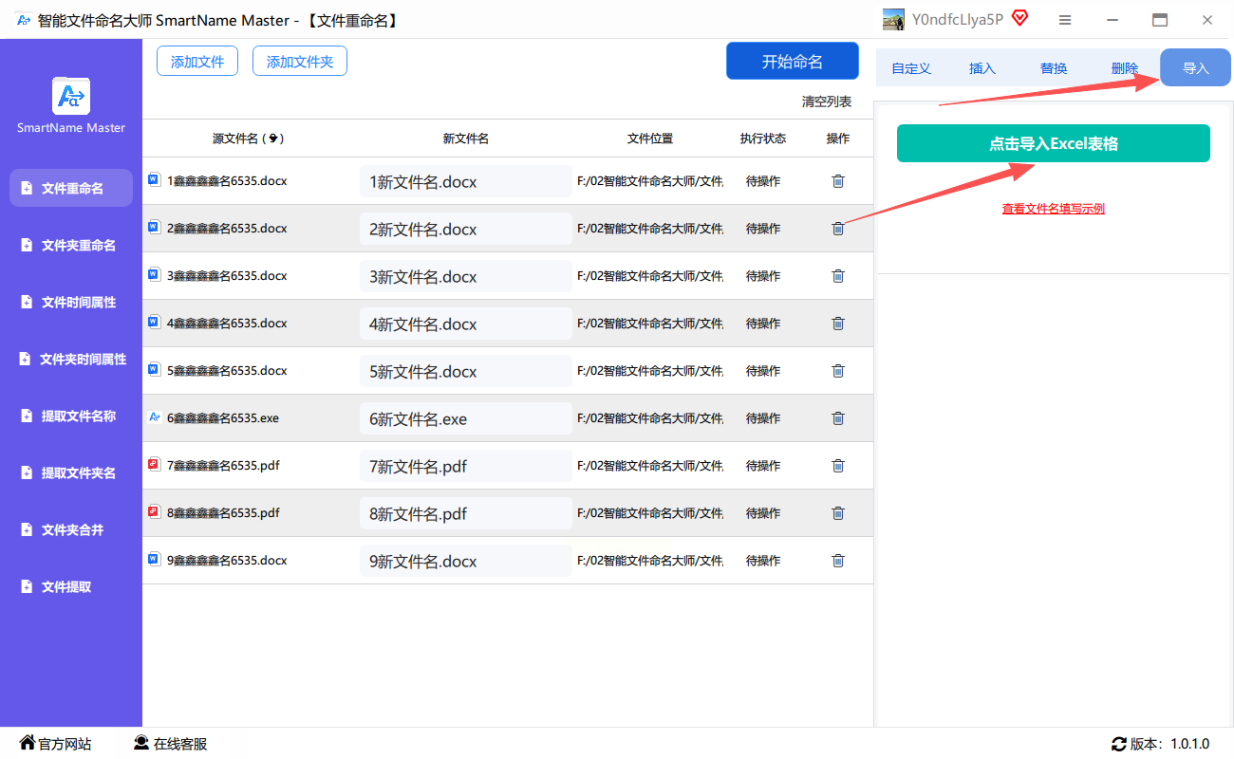1234x759 pixels.
Task: Click the user avatar picture
Action: point(893,20)
